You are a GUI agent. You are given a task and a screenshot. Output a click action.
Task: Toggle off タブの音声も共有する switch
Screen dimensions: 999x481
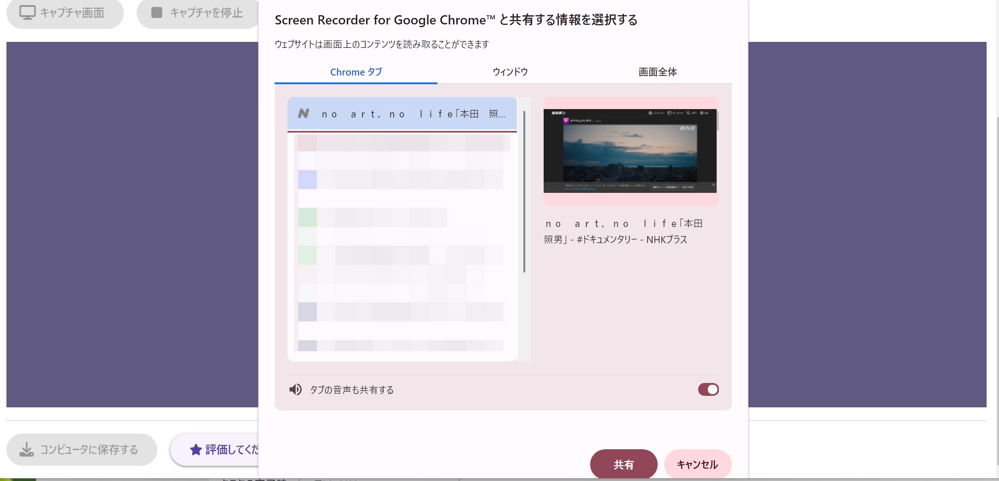coord(708,389)
